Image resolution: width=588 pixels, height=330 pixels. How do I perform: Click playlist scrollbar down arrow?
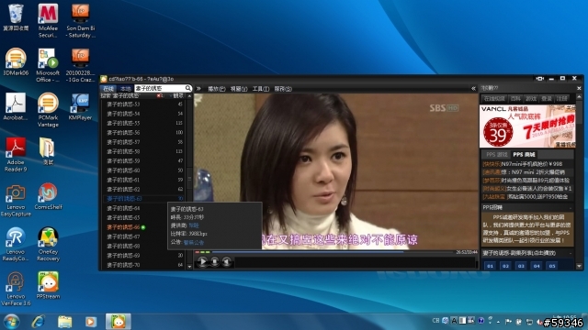189,267
